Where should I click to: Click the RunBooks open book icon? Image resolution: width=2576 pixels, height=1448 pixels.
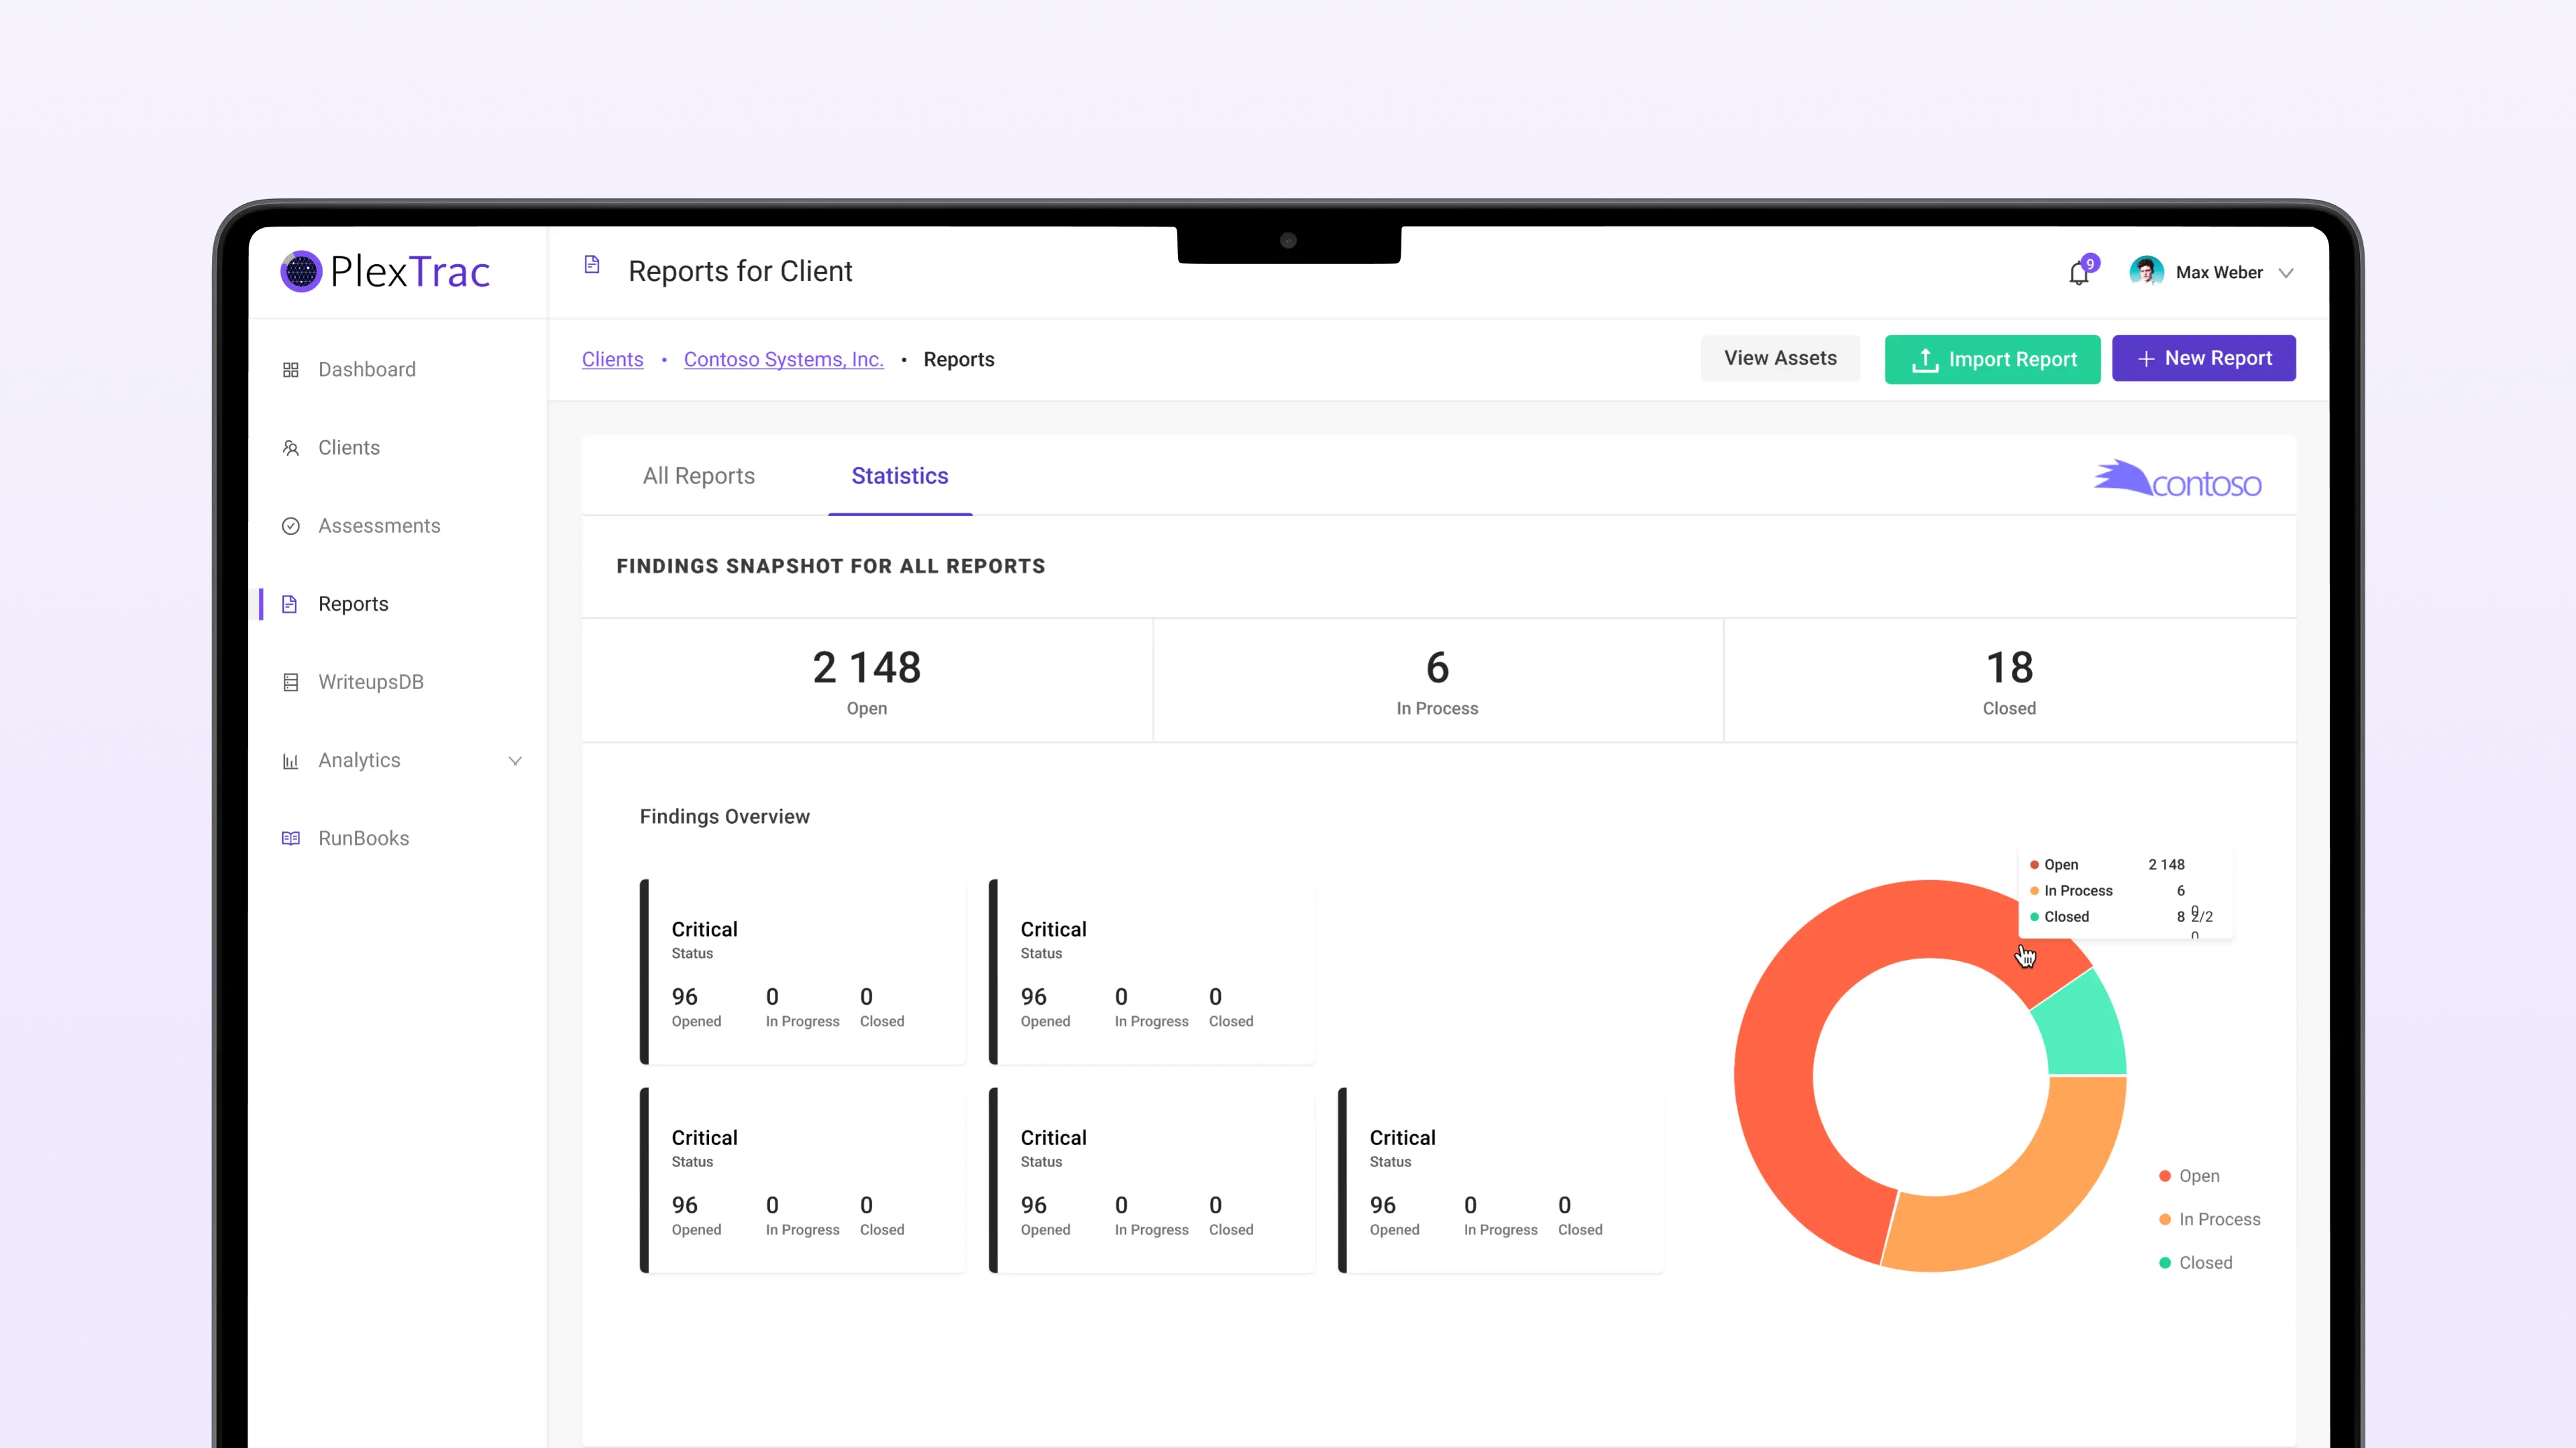[x=291, y=839]
